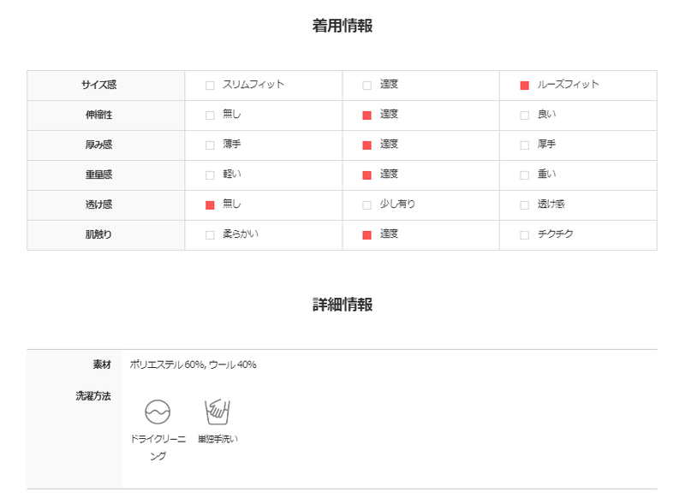Click the 適度 label in 厚み感 row
The image size is (685, 498).
point(389,144)
